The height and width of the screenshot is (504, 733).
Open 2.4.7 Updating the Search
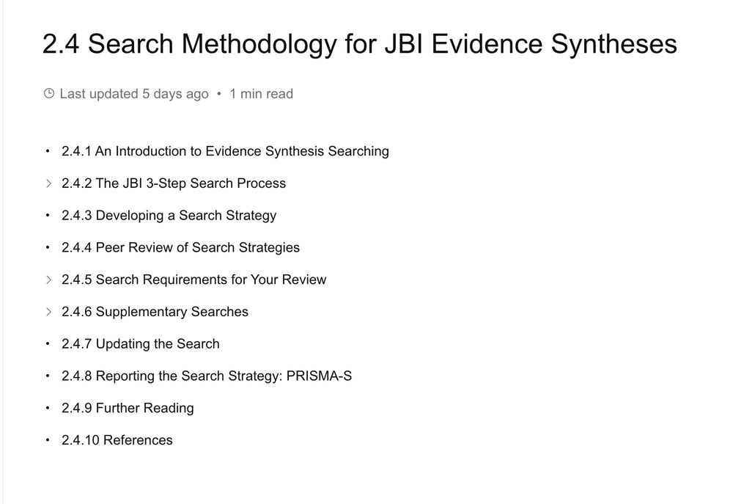(x=140, y=344)
